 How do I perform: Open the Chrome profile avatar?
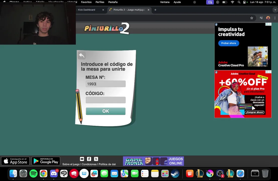268,18
